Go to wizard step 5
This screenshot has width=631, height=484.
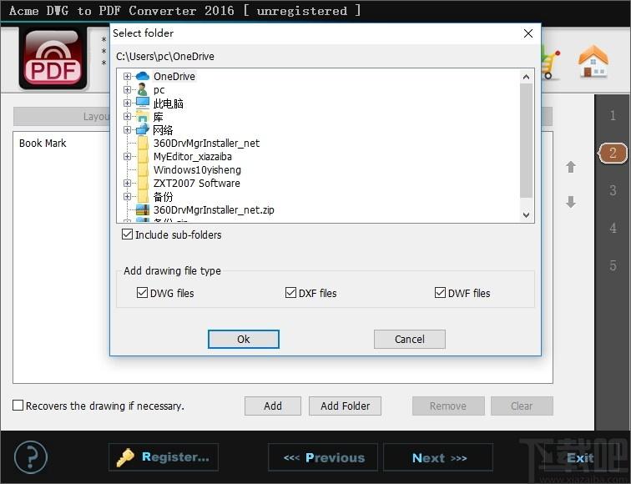[613, 265]
